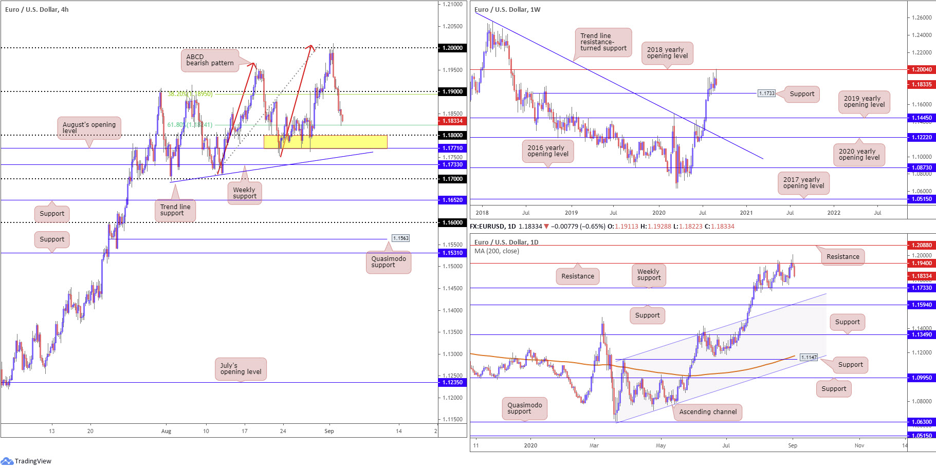Click the 'FX:EURUSD, 1D' quote header line
Screen dimensions: 936x468
[602, 226]
